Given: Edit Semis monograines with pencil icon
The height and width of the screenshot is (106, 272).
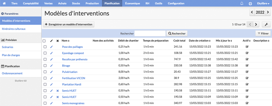Looking at the screenshot, I should [51, 103].
